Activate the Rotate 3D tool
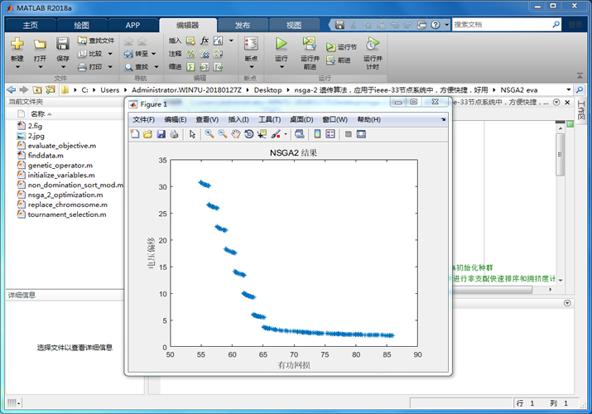The image size is (592, 414). click(x=249, y=134)
